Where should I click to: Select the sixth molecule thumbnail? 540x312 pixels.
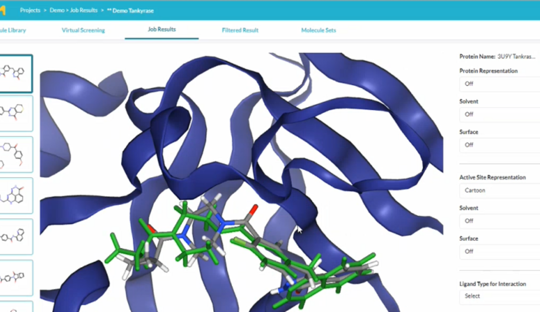pyautogui.click(x=16, y=278)
